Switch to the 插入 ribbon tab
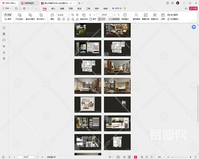This screenshot has width=199, height=159. click(x=53, y=8)
